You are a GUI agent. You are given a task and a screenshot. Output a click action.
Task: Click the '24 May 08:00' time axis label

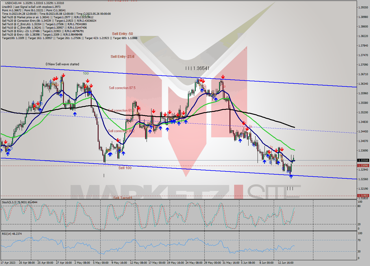(x=194, y=263)
